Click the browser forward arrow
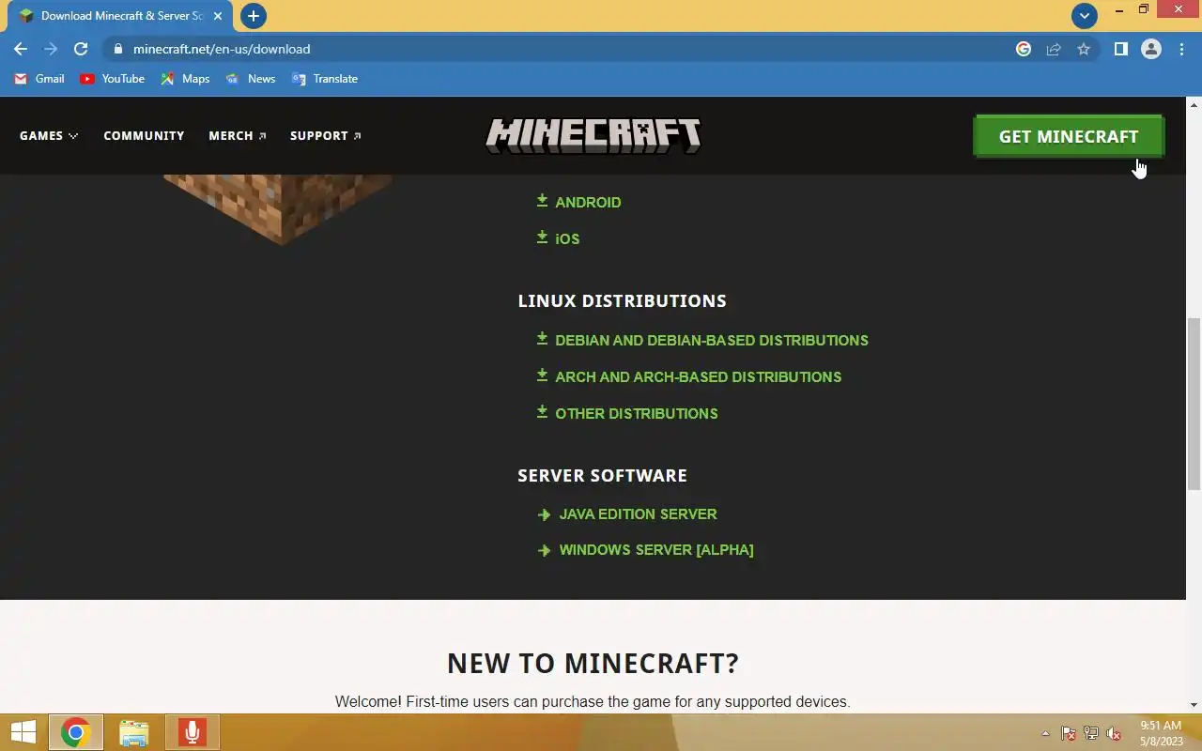This screenshot has width=1202, height=751. pyautogui.click(x=51, y=49)
